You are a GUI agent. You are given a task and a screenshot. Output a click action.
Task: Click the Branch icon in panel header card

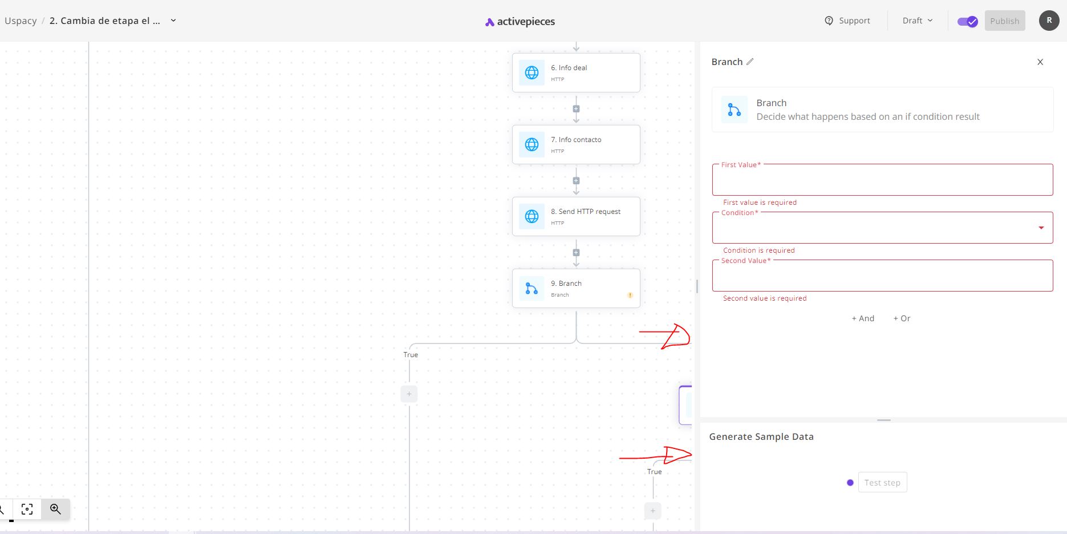tap(735, 110)
